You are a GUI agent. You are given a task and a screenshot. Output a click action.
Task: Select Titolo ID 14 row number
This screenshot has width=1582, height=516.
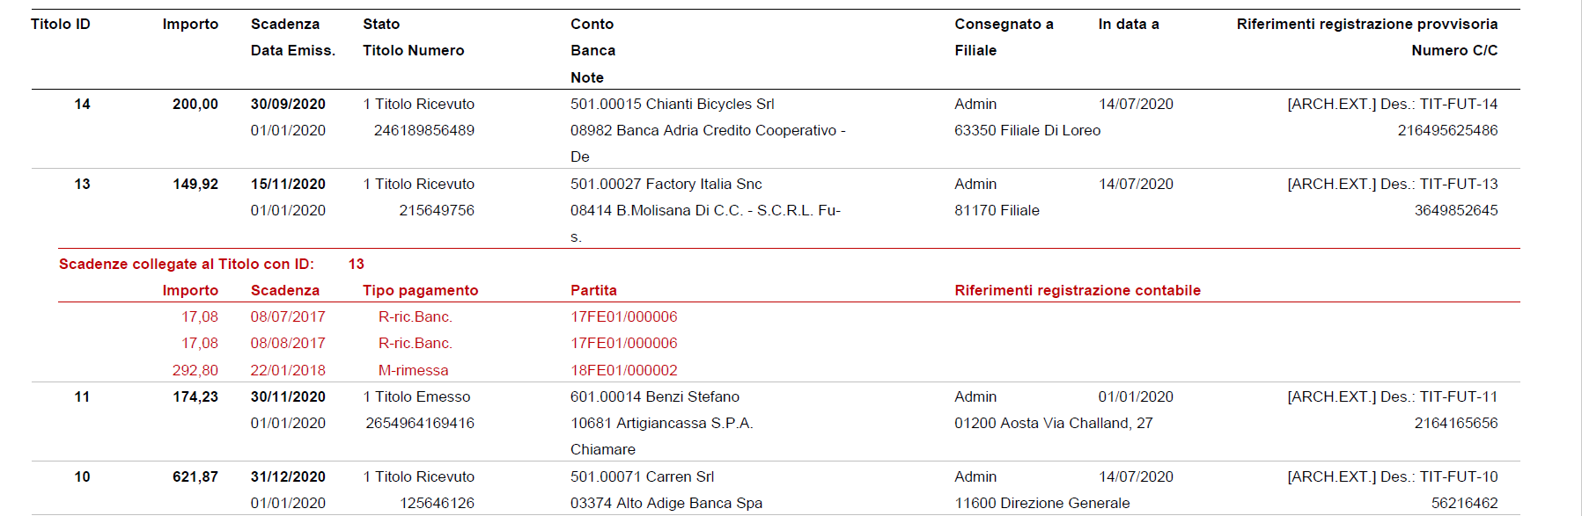(x=82, y=105)
